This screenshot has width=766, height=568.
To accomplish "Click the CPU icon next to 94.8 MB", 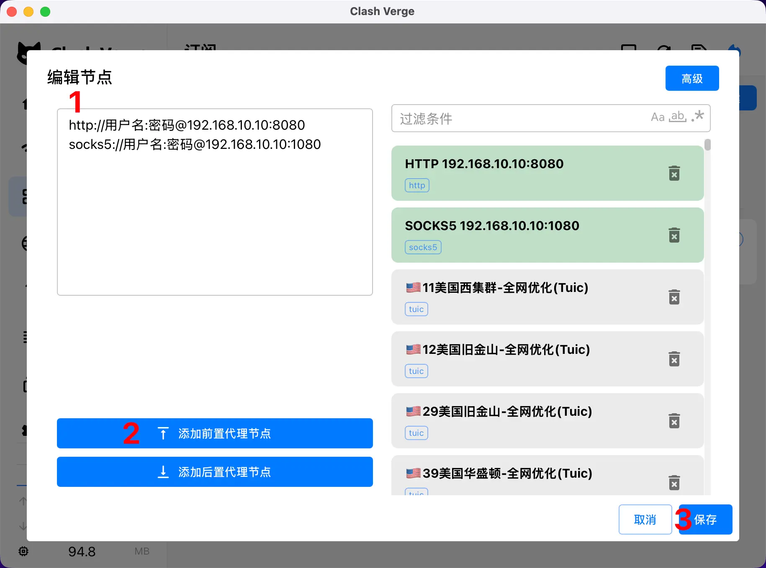I will pyautogui.click(x=23, y=551).
